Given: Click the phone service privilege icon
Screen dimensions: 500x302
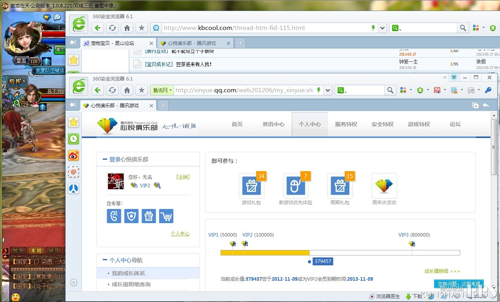Looking at the screenshot, I should (114, 216).
